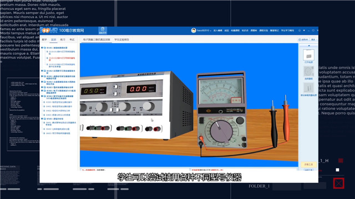This screenshot has width=355, height=199.
Task: Select the power supply thumbnail in the right panel
Action: pyautogui.click(x=308, y=55)
